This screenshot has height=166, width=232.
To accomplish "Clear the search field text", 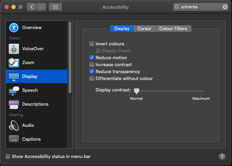I will (x=225, y=7).
